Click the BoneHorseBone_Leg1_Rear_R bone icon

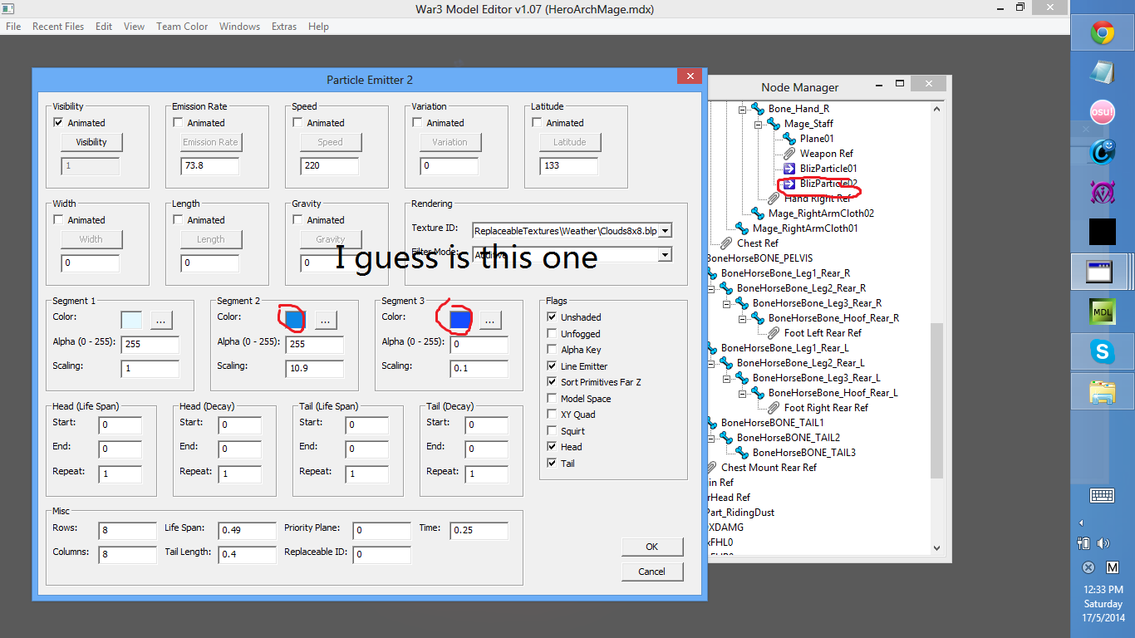click(x=710, y=273)
